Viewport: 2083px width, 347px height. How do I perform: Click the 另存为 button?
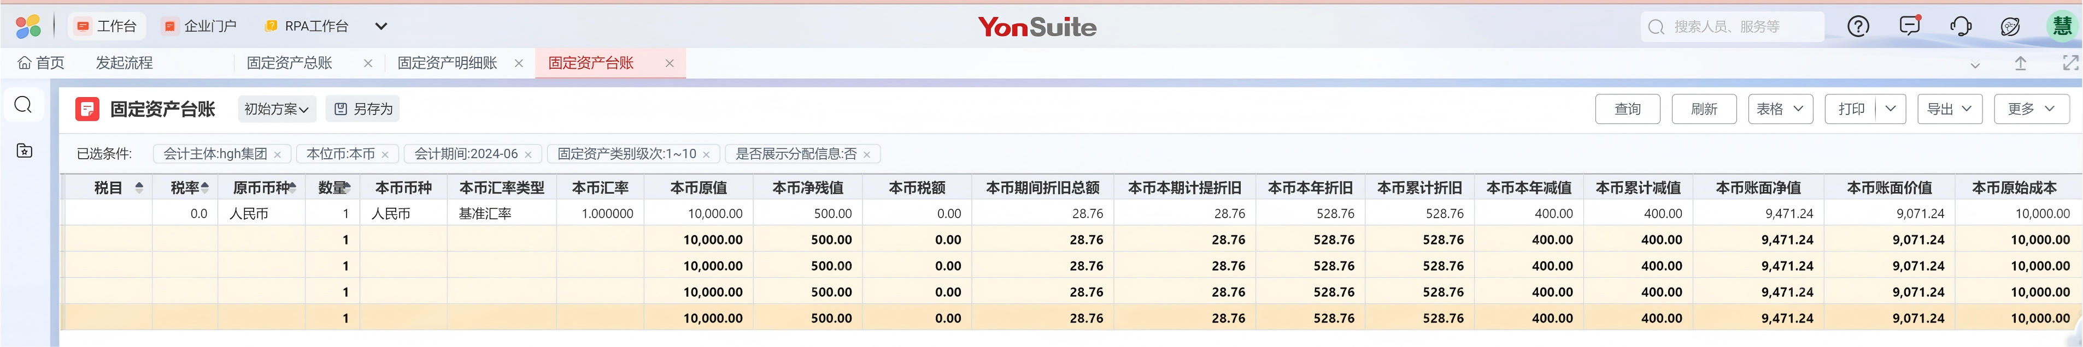point(363,109)
